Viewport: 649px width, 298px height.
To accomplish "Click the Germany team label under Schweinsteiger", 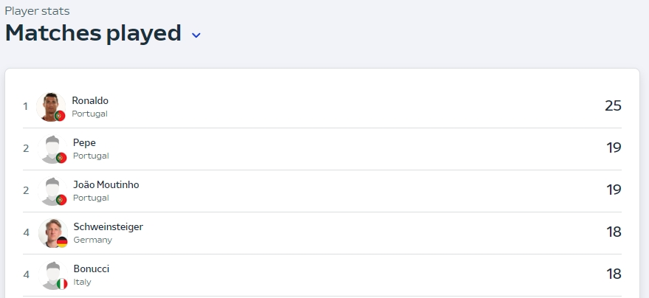I will tap(93, 240).
